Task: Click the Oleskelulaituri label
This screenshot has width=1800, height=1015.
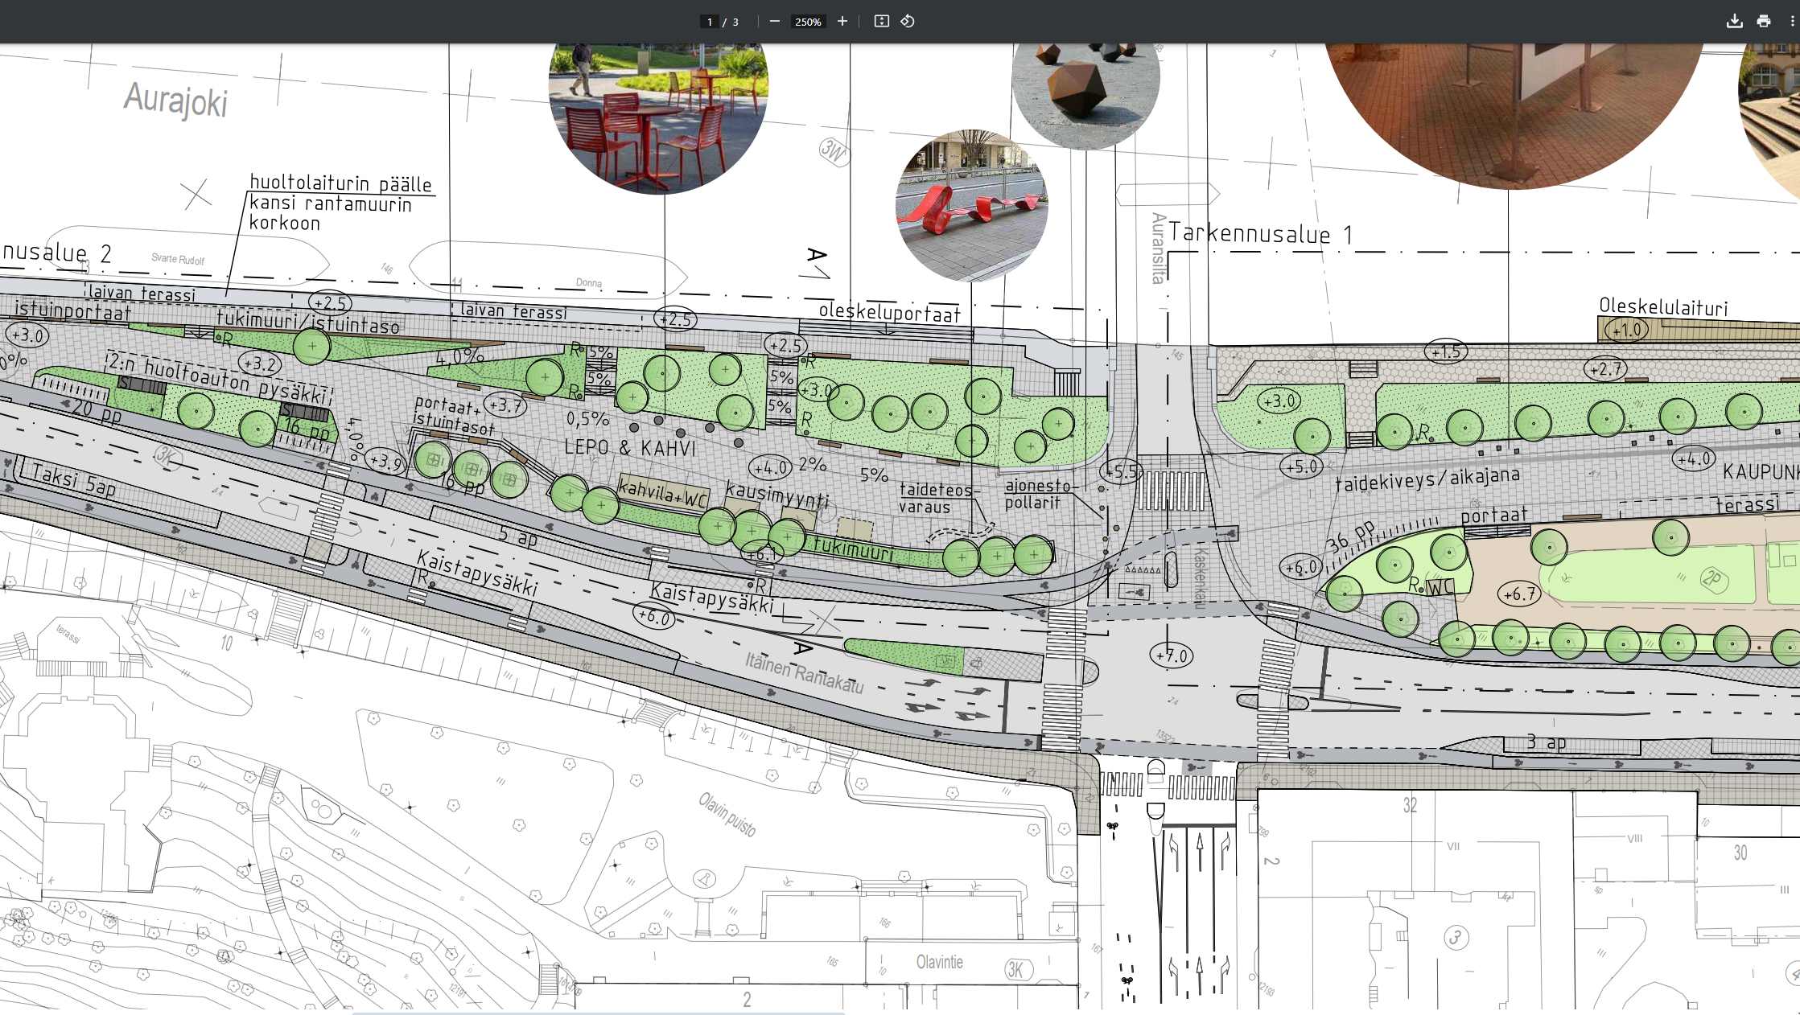Action: [1662, 307]
